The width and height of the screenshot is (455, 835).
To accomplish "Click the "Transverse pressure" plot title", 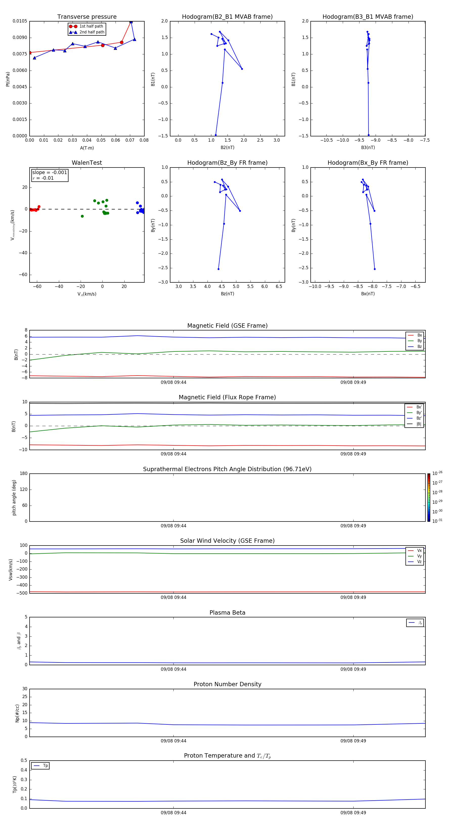I will tap(87, 17).
